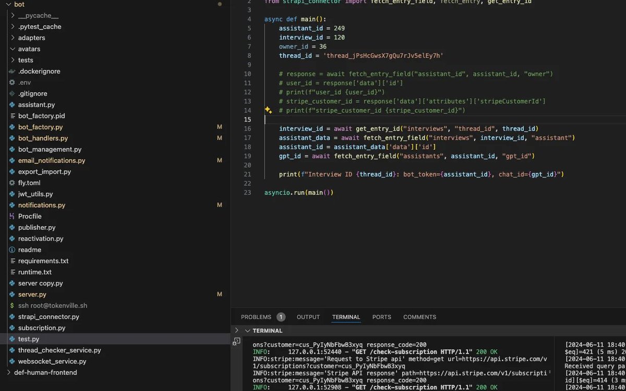Open requirements.txt file
This screenshot has height=391, width=626.
pos(43,261)
